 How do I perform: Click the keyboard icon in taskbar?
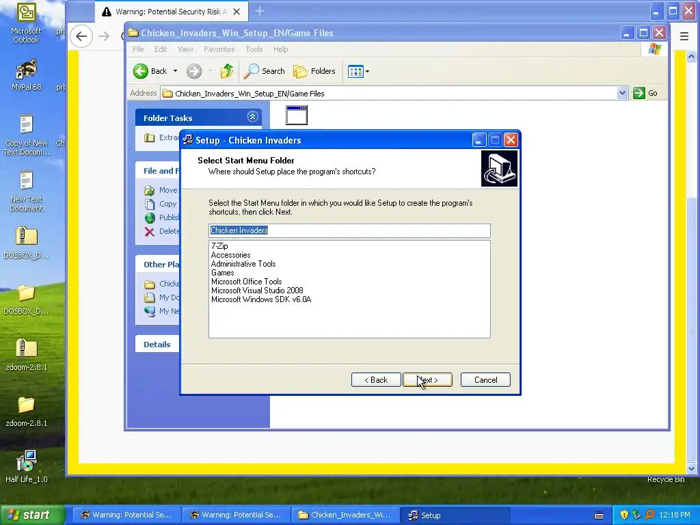[x=599, y=515]
